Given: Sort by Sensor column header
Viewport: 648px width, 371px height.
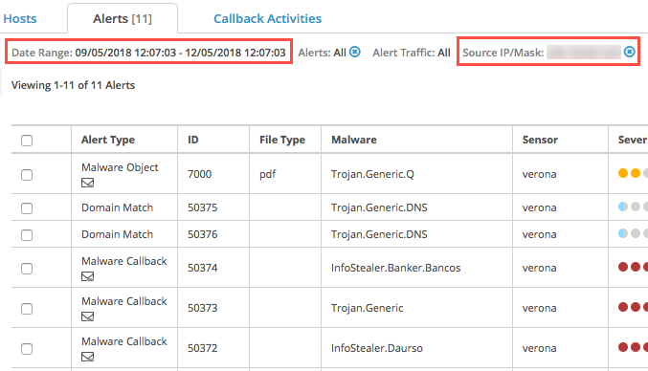Looking at the screenshot, I should [x=540, y=140].
